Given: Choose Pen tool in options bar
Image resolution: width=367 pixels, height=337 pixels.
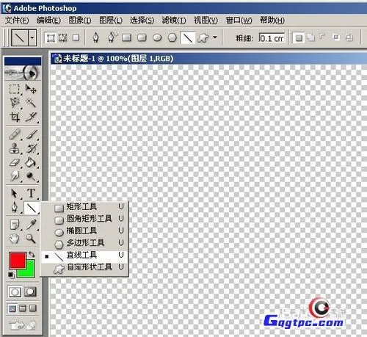Looking at the screenshot, I should (96, 38).
